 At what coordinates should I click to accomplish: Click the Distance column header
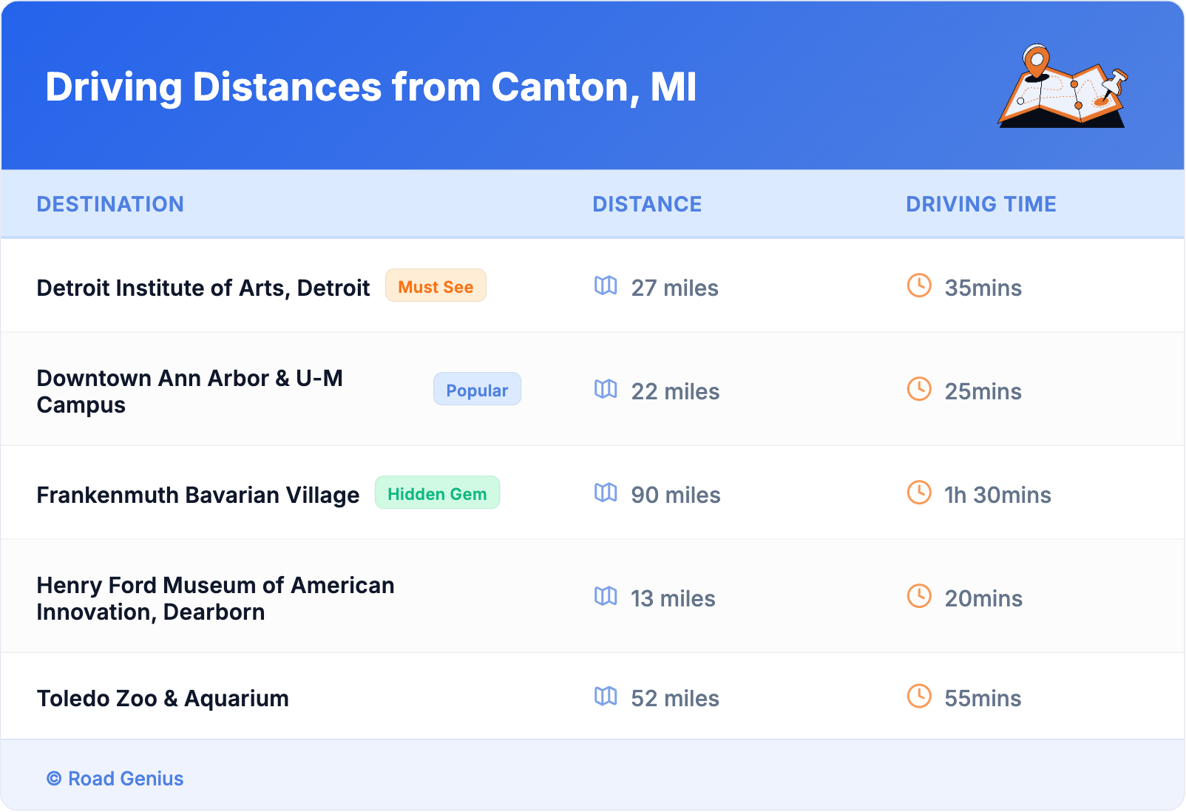click(647, 204)
